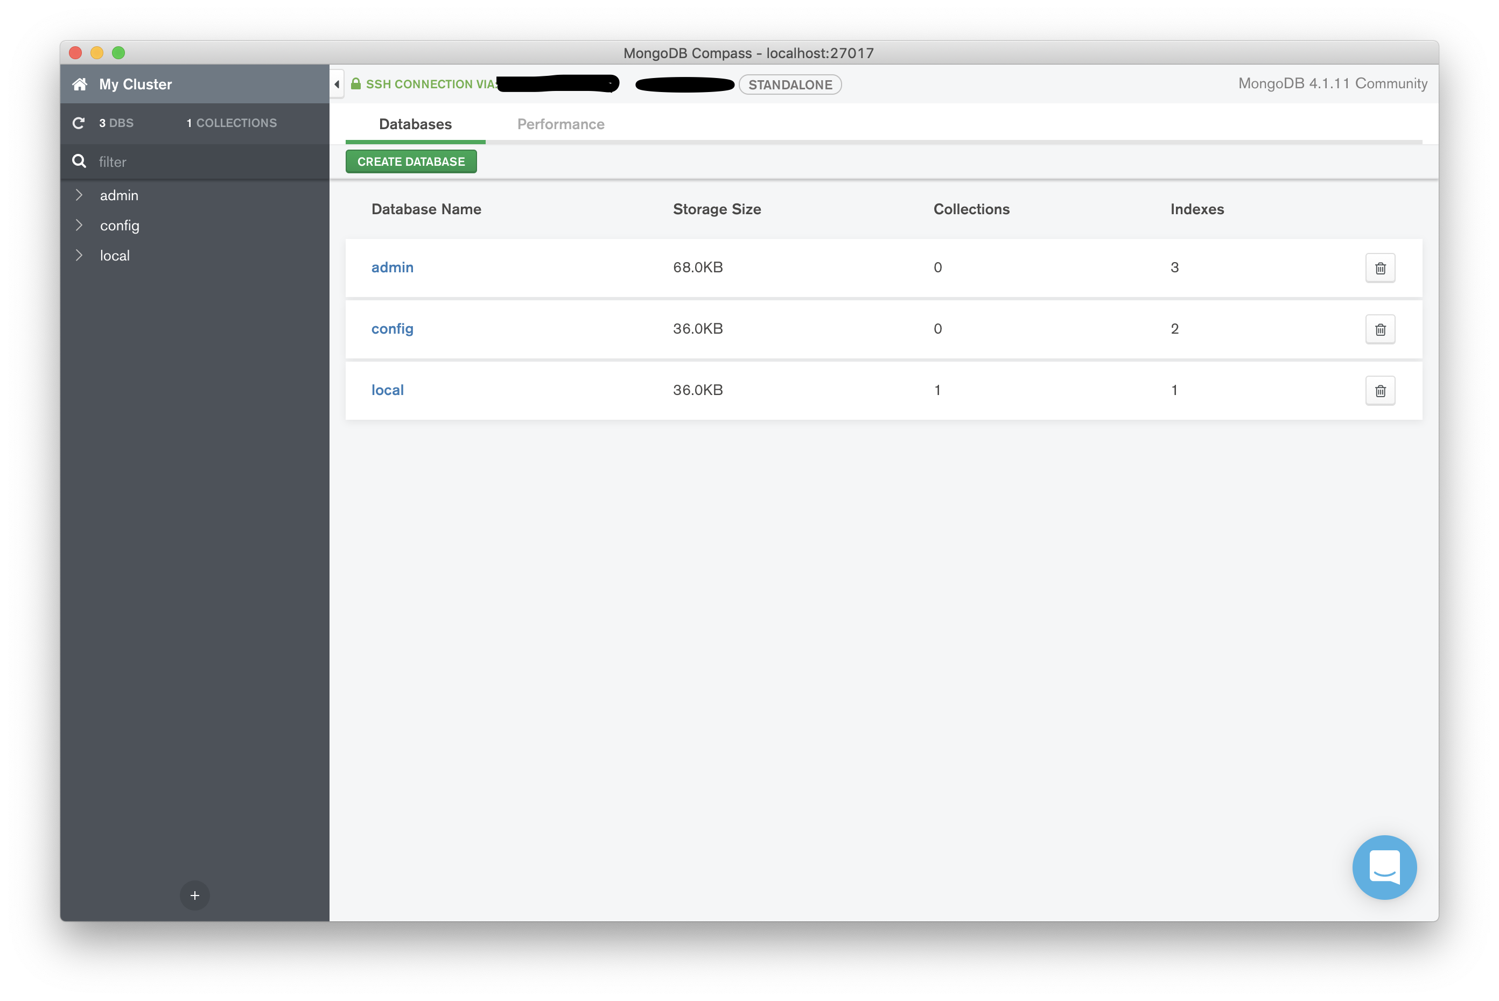Sort by the Database Name column header

[426, 209]
